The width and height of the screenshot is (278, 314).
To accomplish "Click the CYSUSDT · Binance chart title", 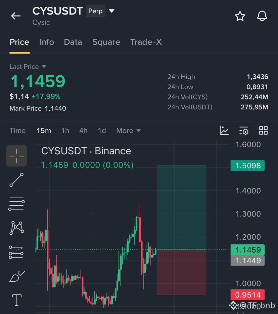I will [x=86, y=151].
